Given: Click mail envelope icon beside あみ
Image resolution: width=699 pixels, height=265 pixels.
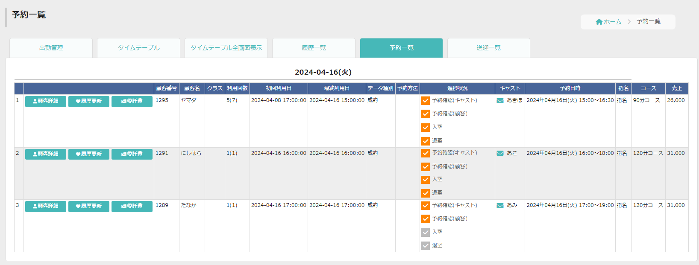Looking at the screenshot, I should pos(500,206).
